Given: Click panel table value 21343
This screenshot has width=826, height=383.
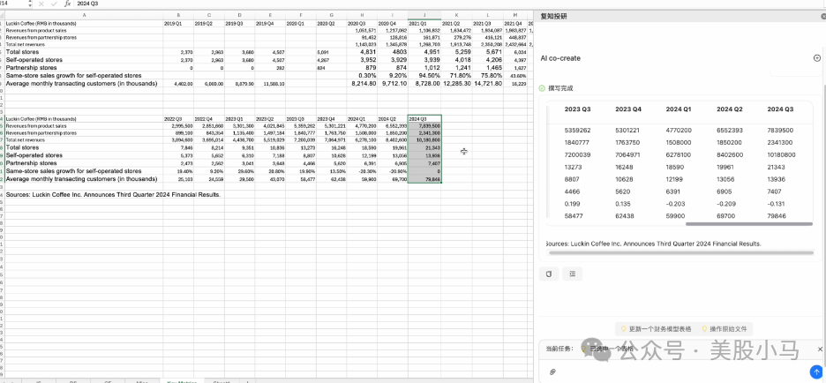Looking at the screenshot, I should (777, 167).
